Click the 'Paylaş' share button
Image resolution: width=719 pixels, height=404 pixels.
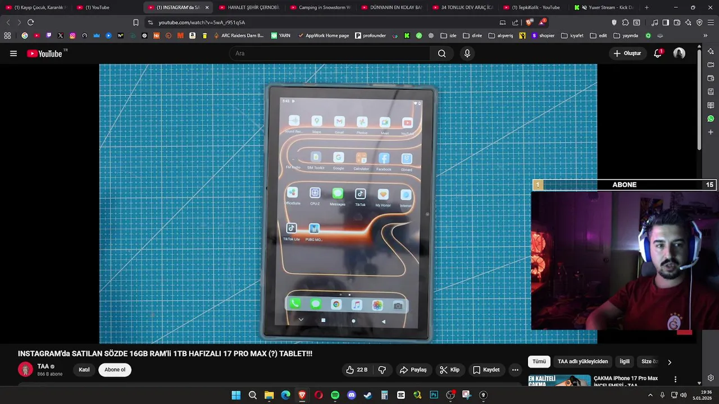coord(413,370)
